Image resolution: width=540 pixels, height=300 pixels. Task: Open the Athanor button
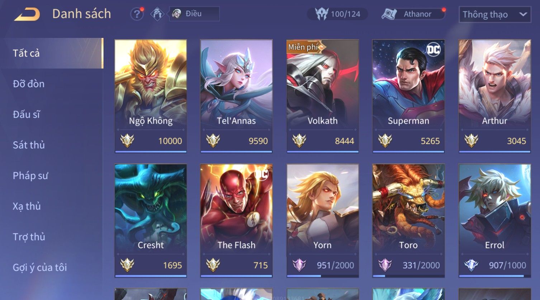413,14
